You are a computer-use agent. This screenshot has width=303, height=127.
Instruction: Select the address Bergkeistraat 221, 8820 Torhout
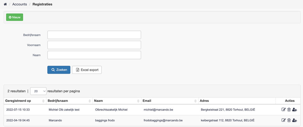228,110
